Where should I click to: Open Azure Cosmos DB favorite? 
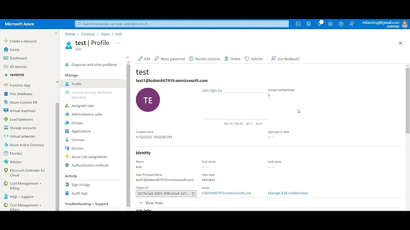tap(23, 102)
